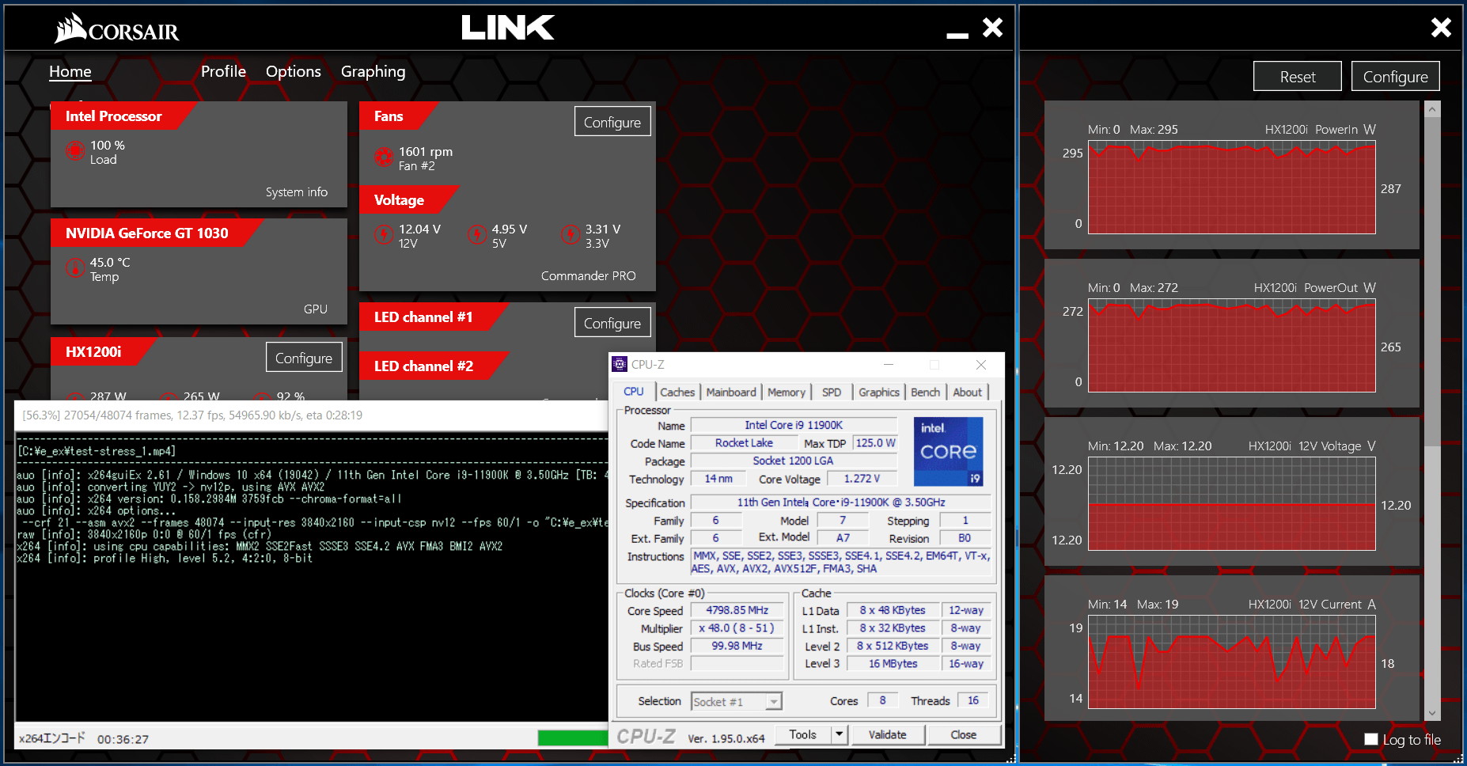Open the Profile menu
Viewport: 1467px width, 766px height.
coord(223,71)
